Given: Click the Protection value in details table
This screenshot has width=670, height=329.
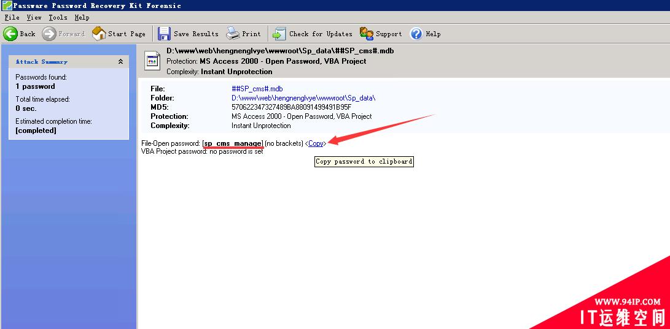Looking at the screenshot, I should click(302, 116).
